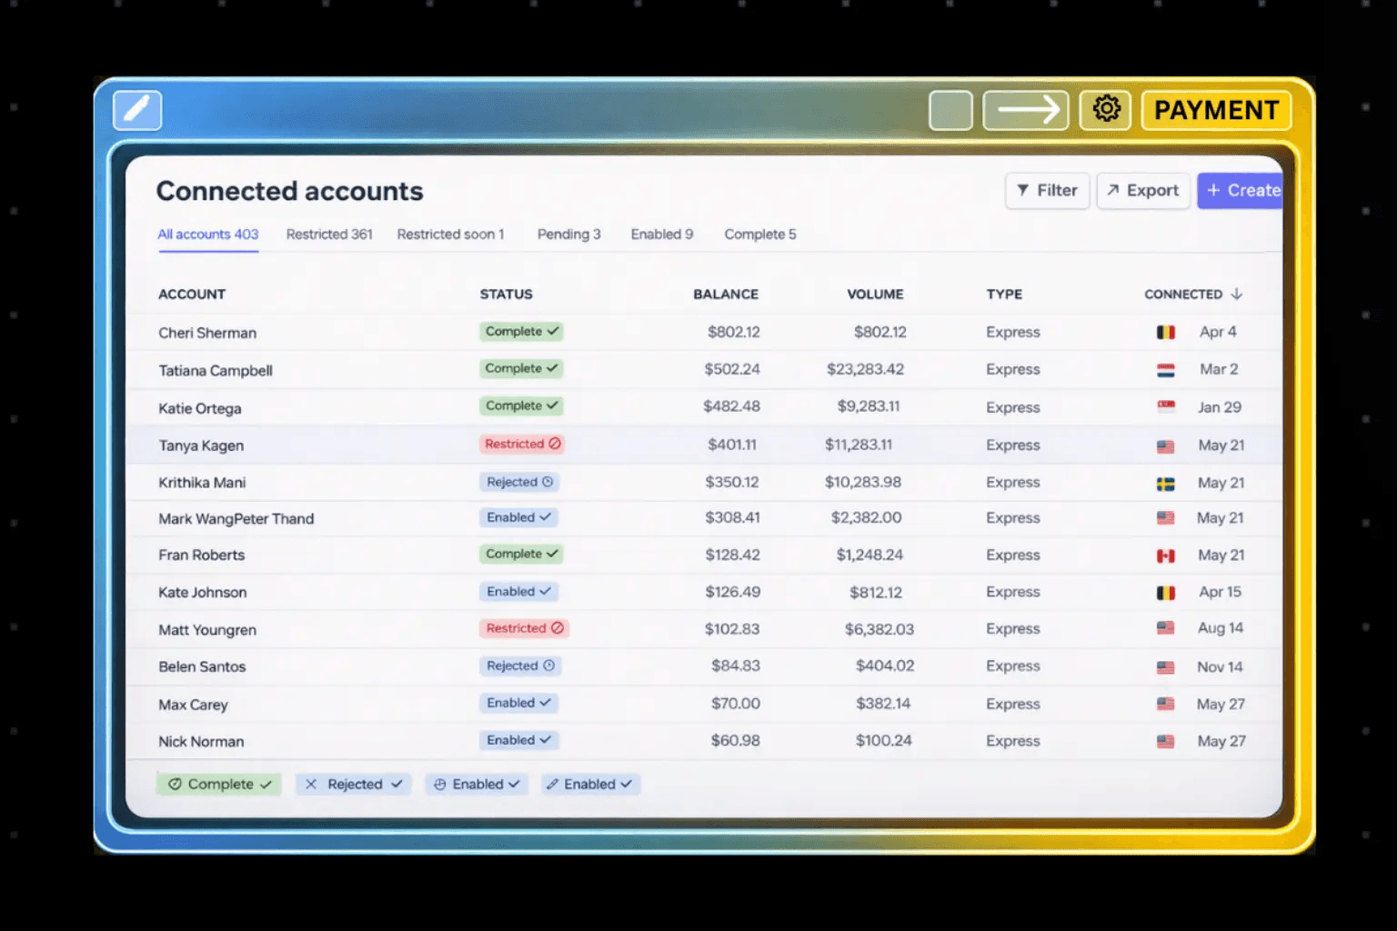Image resolution: width=1397 pixels, height=931 pixels.
Task: Open Kate Johnson's Enabled status selector
Action: [x=518, y=591]
